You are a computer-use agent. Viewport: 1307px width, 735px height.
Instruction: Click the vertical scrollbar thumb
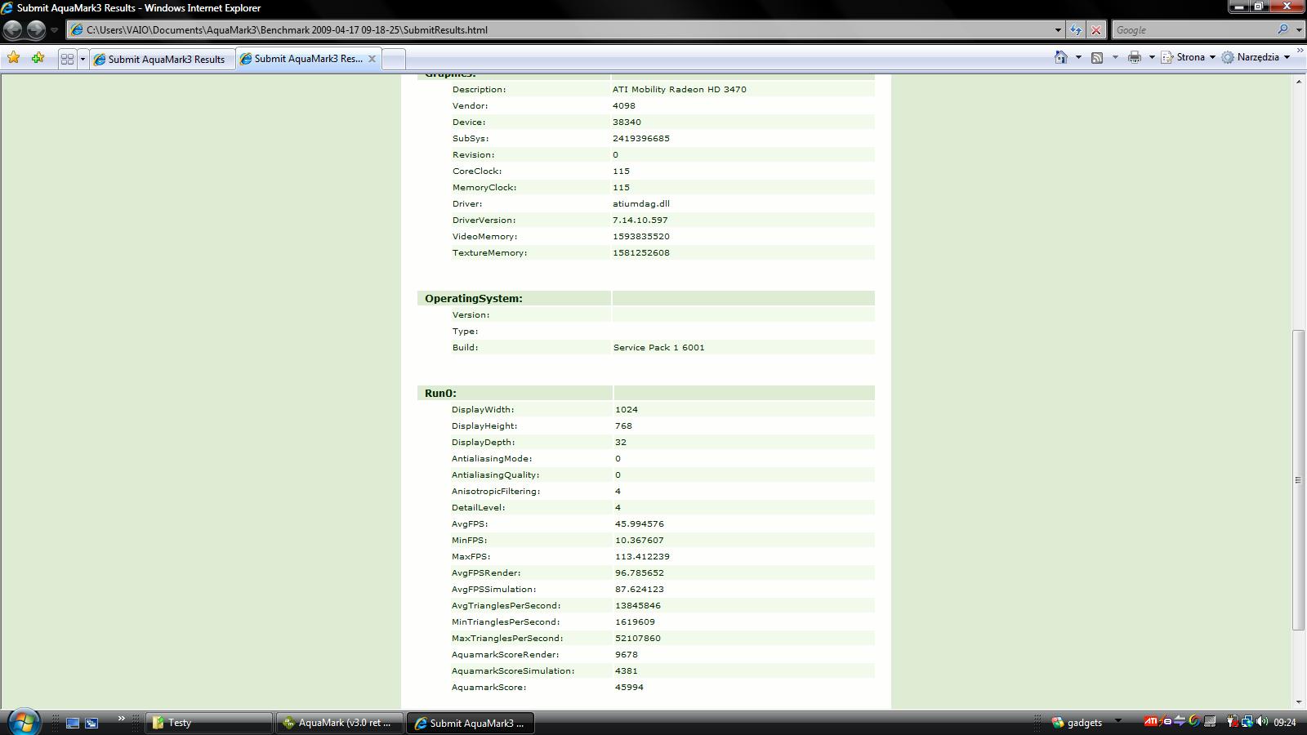tap(1299, 479)
